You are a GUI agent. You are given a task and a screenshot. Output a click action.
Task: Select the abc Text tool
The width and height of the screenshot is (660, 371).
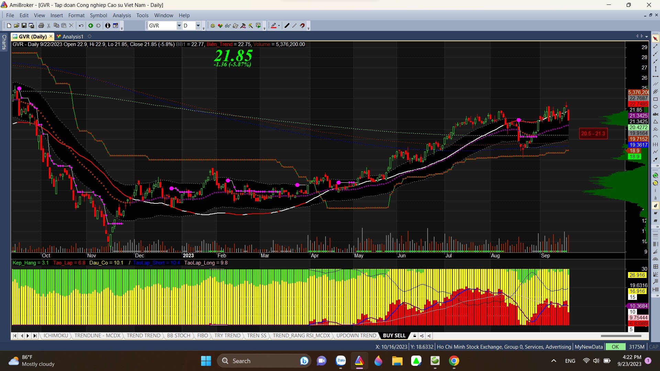click(x=656, y=114)
